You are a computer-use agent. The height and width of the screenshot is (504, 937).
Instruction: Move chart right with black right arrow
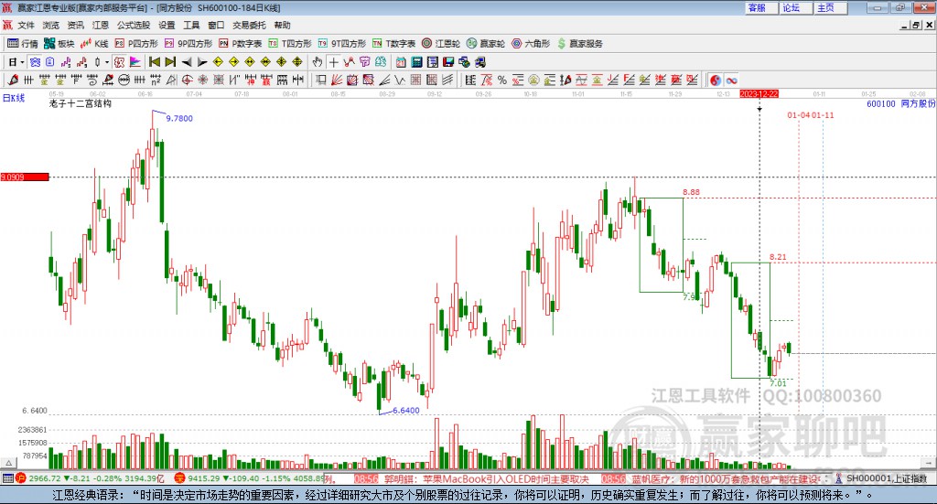(202, 62)
